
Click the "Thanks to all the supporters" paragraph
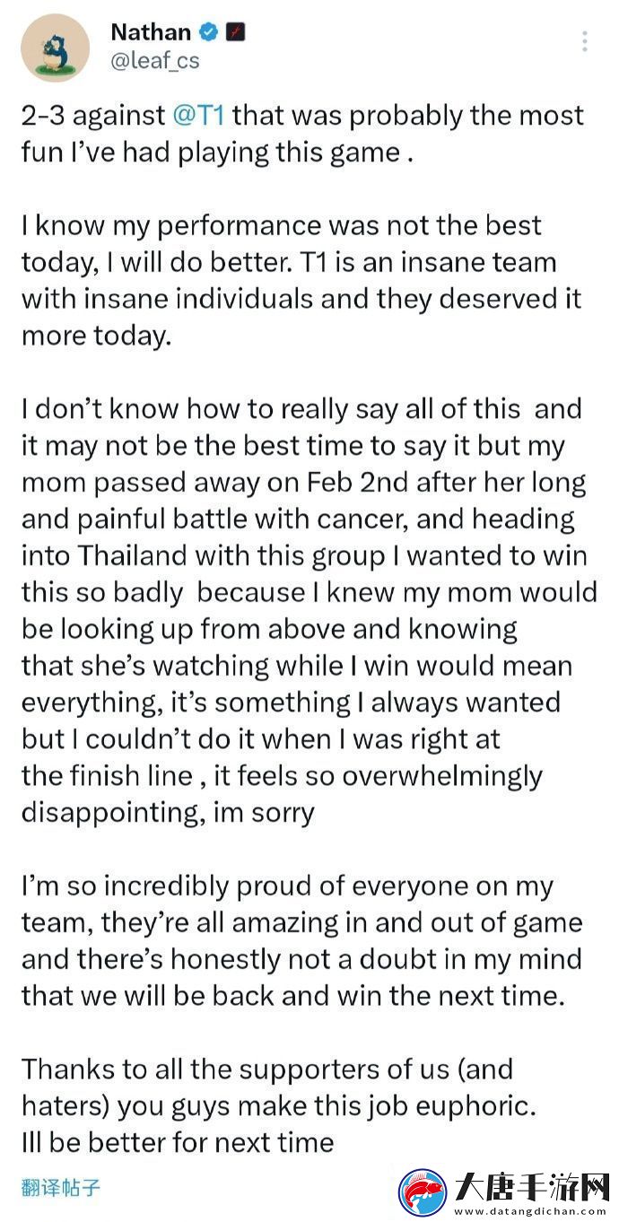(x=279, y=1106)
